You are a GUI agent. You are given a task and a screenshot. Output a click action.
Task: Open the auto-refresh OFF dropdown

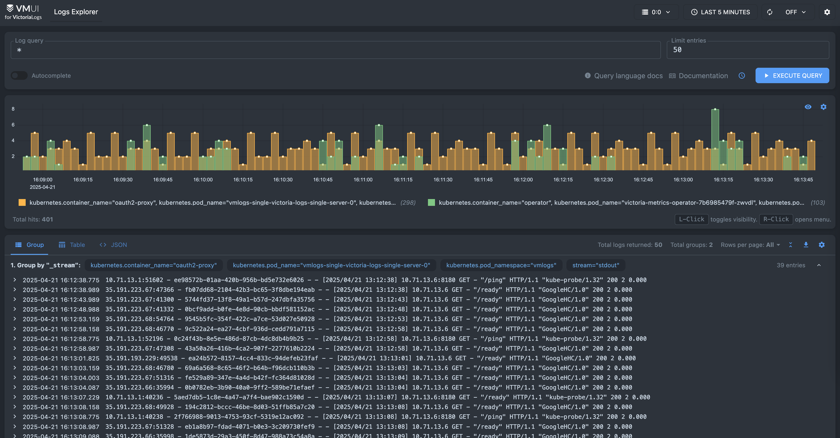[x=795, y=12]
